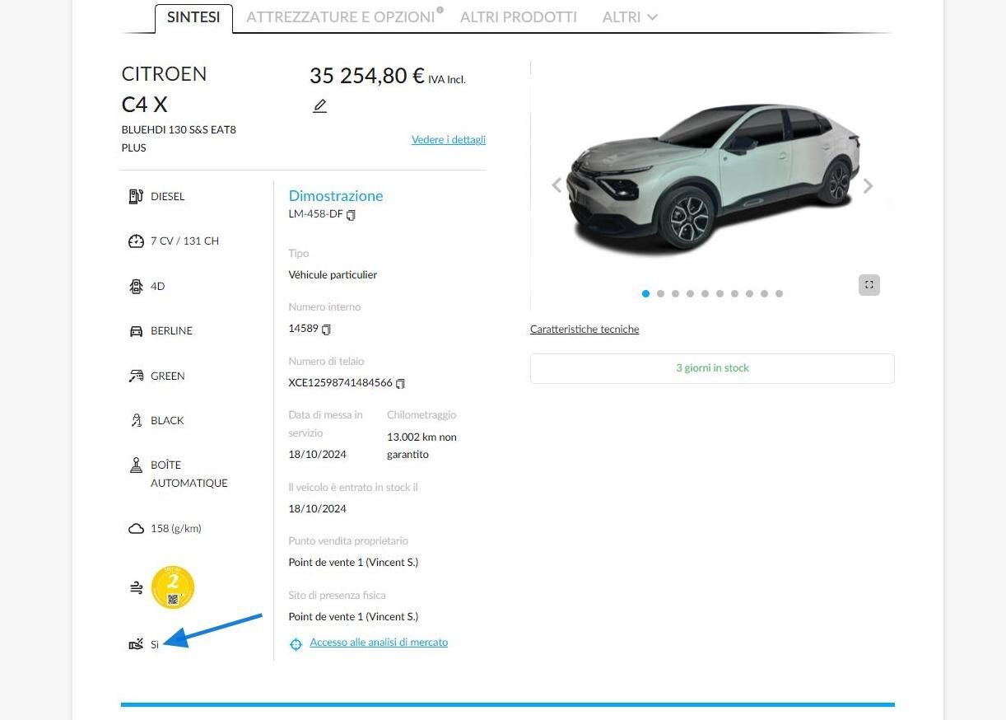The height and width of the screenshot is (720, 1006).
Task: Jump to the second carousel dot
Action: click(x=660, y=294)
